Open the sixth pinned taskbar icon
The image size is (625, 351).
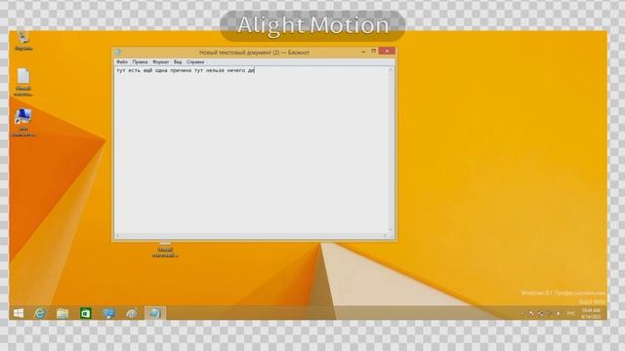coord(132,313)
